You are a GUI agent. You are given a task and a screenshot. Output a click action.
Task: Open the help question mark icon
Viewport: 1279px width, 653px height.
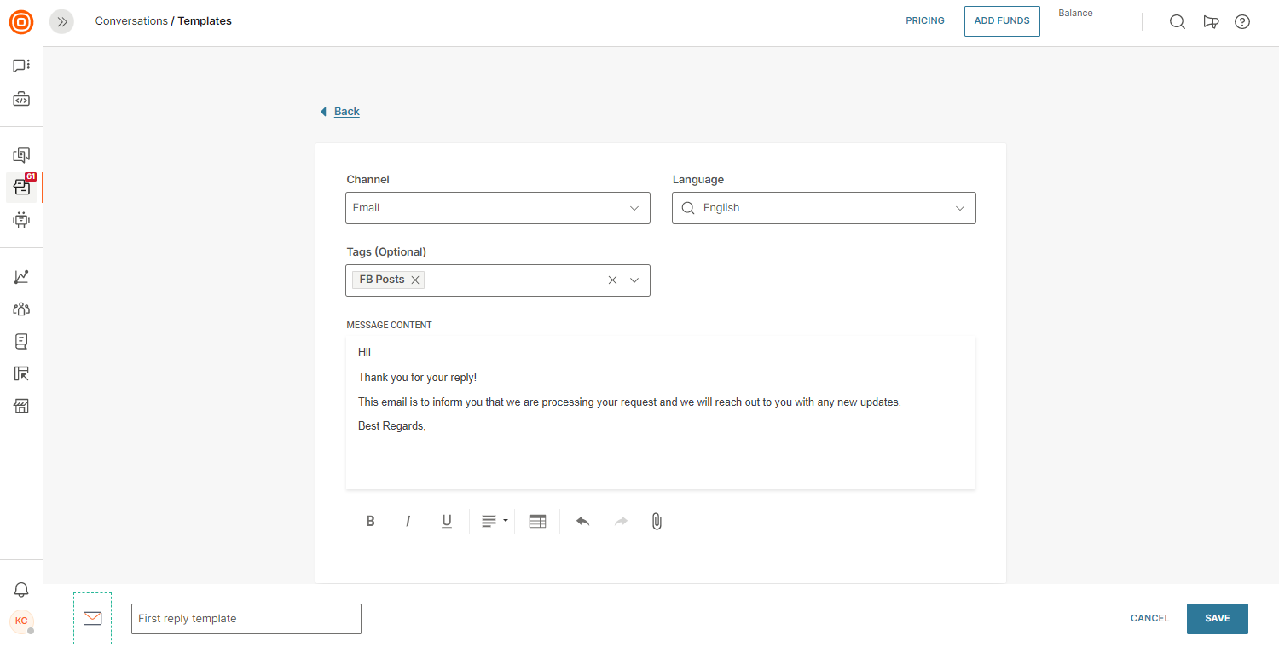[1242, 22]
